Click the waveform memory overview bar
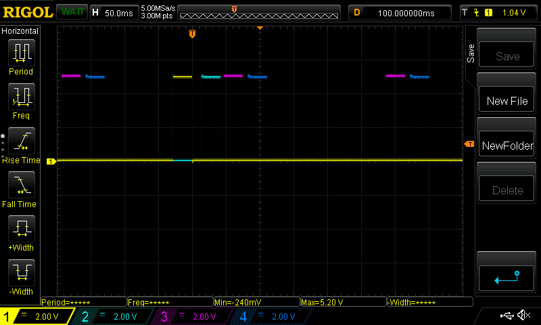The image size is (541, 325). click(259, 13)
